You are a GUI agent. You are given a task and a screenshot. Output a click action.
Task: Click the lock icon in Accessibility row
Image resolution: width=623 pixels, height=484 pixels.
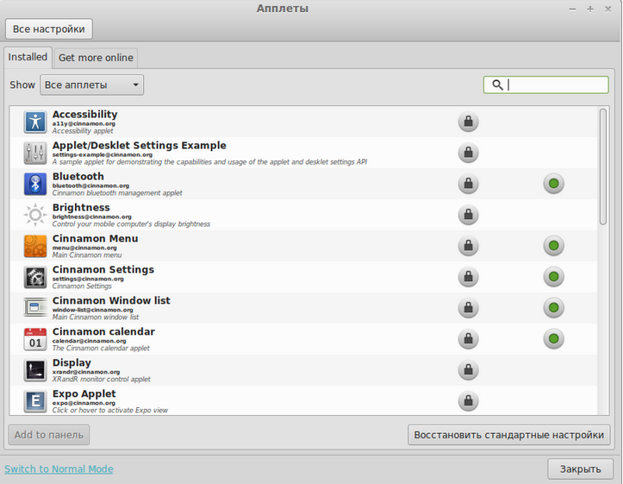click(469, 122)
